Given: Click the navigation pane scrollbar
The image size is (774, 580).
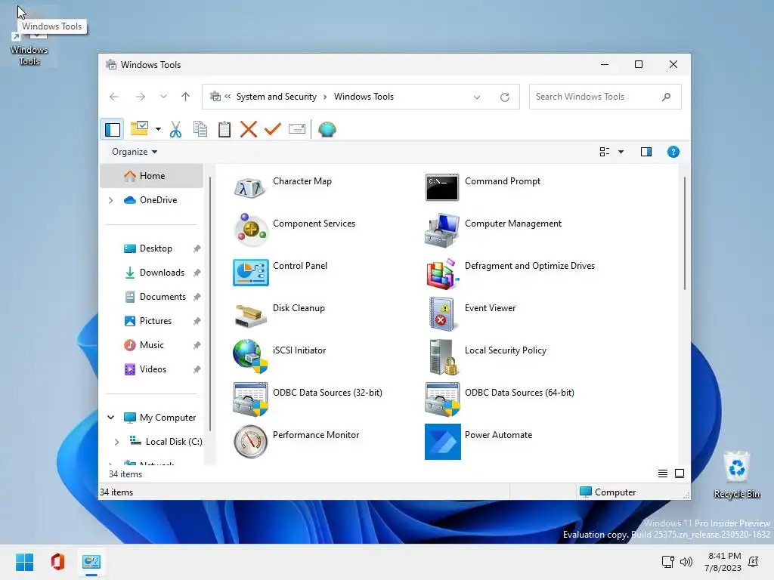Looking at the screenshot, I should pyautogui.click(x=210, y=304).
